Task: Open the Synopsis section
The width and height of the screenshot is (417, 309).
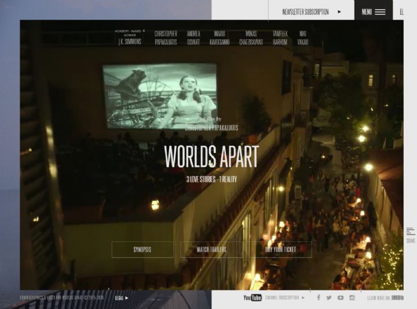Action: (x=142, y=250)
